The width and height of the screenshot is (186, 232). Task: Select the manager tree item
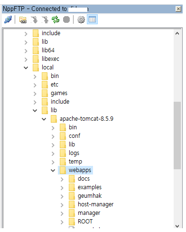click(89, 213)
